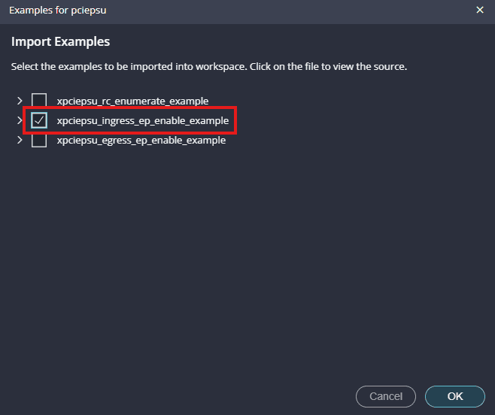Enable the xpciepsu_egress_ep_enable_example checkbox
This screenshot has width=495, height=415.
(39, 141)
